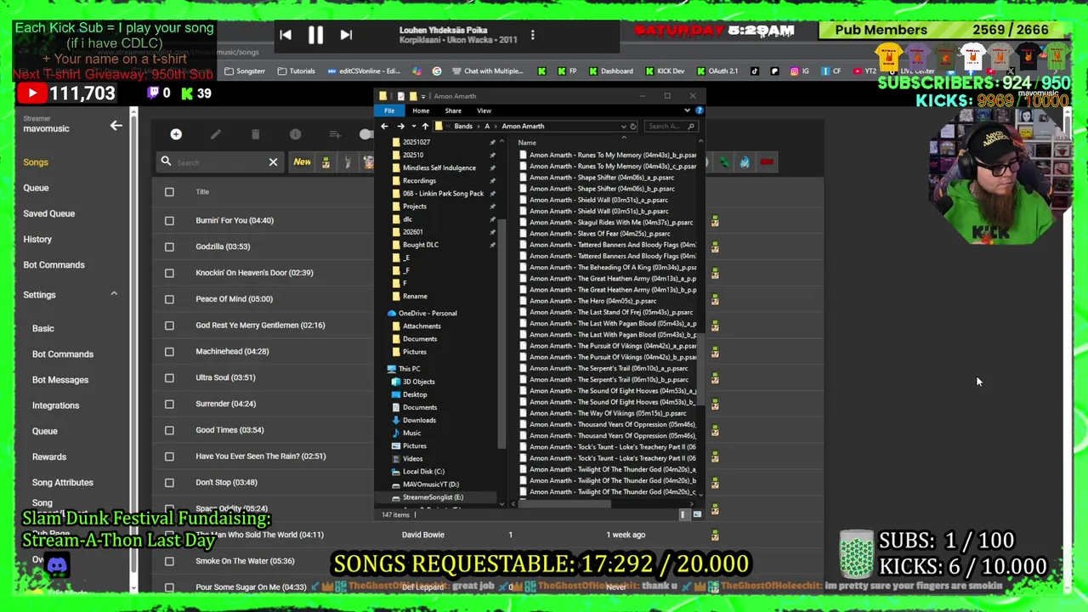Click into the song Search field

[218, 162]
